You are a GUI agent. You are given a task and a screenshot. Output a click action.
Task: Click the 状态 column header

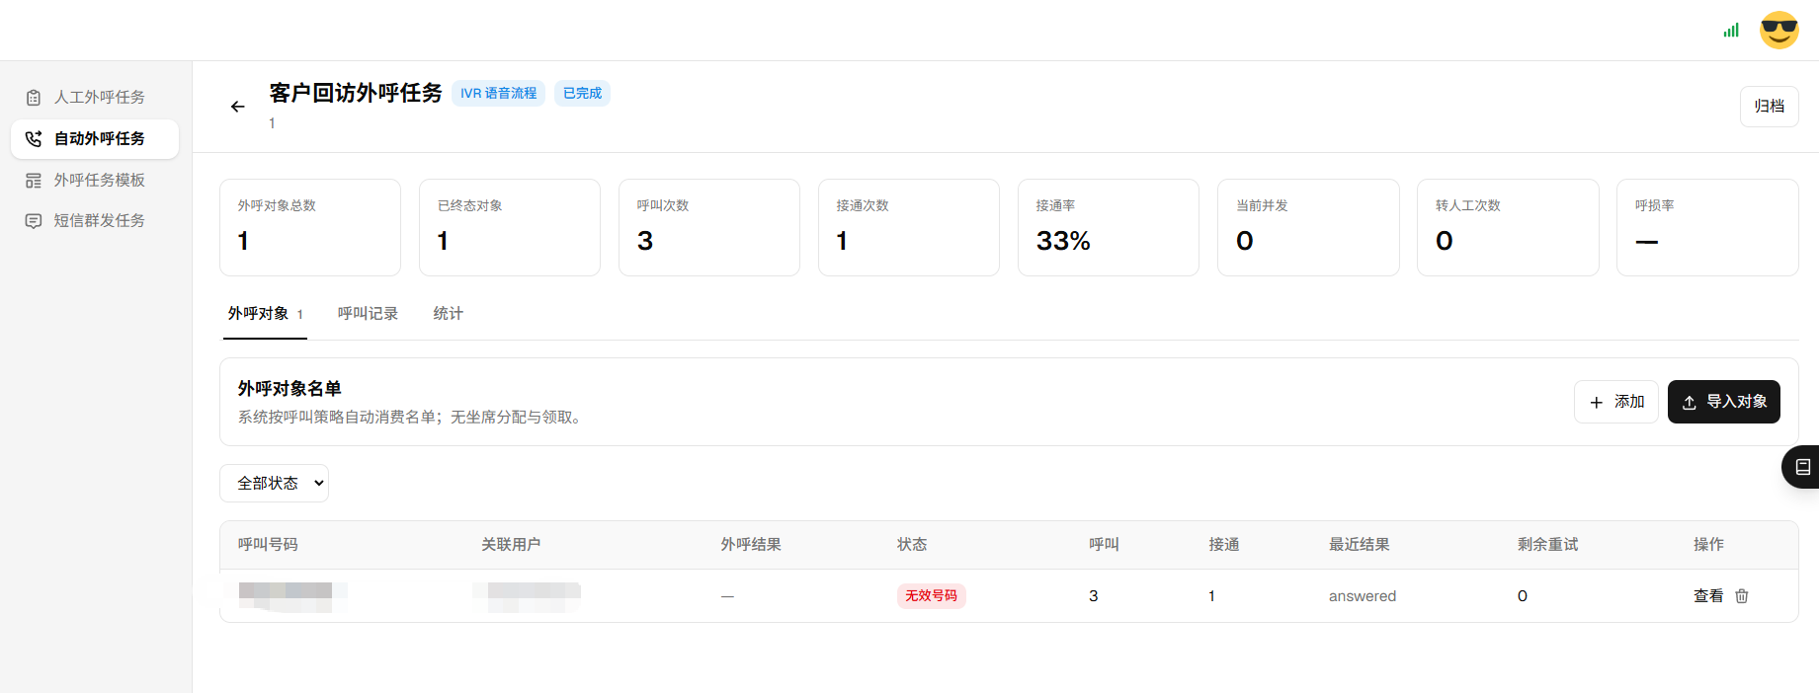coord(912,545)
